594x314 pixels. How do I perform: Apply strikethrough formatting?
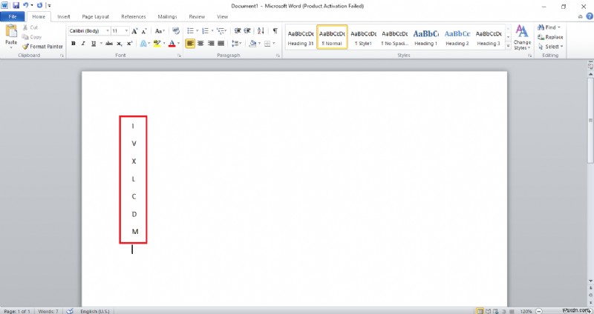click(109, 44)
